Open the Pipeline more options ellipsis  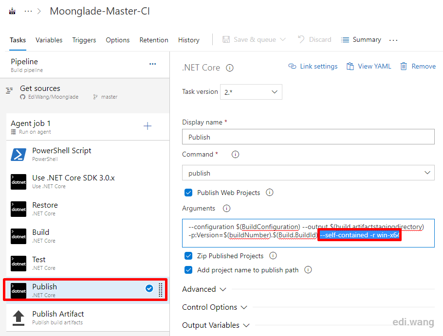point(152,64)
